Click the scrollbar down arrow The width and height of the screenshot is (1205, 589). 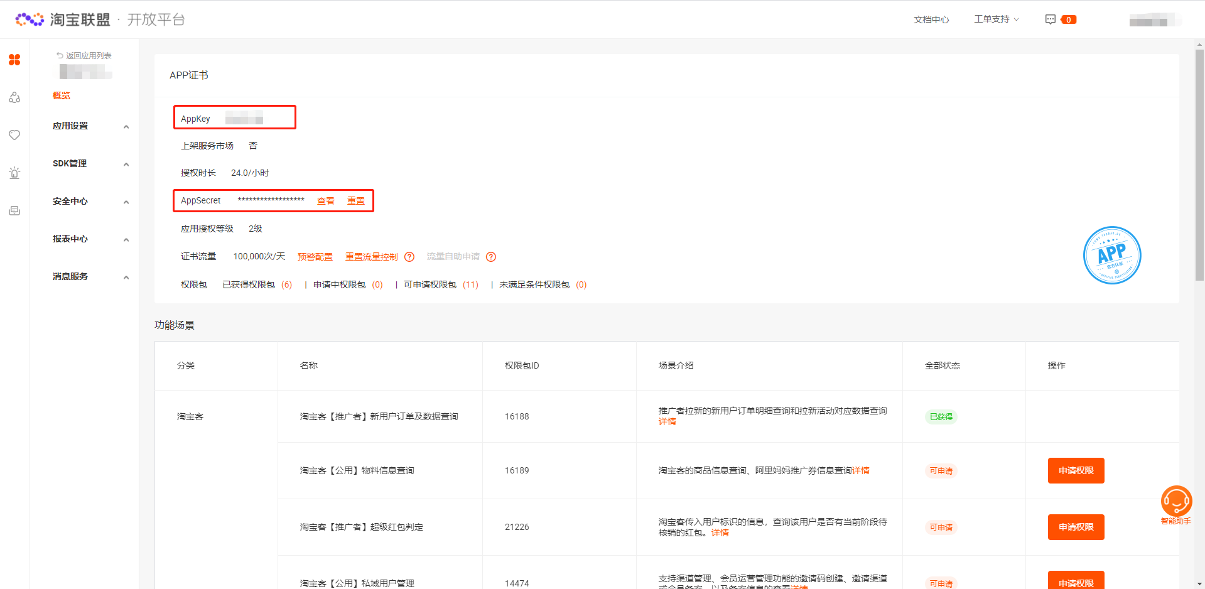[x=1199, y=584]
